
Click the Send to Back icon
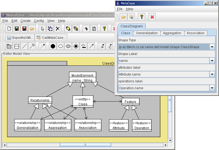pyautogui.click(x=76, y=29)
